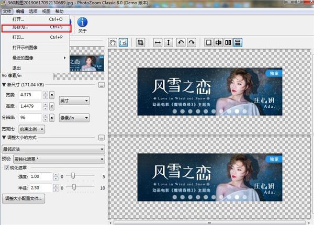Flip image horizontally
The image size is (314, 225).
pyautogui.click(x=158, y=42)
